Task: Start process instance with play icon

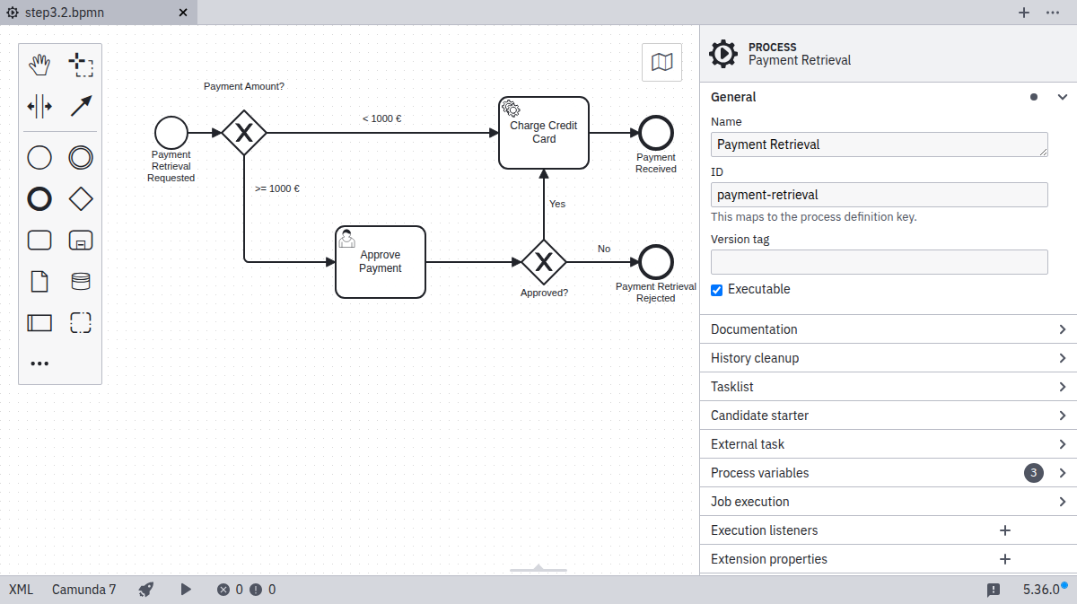Action: (x=186, y=590)
